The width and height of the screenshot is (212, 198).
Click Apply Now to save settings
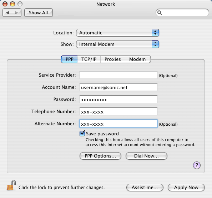point(186,187)
